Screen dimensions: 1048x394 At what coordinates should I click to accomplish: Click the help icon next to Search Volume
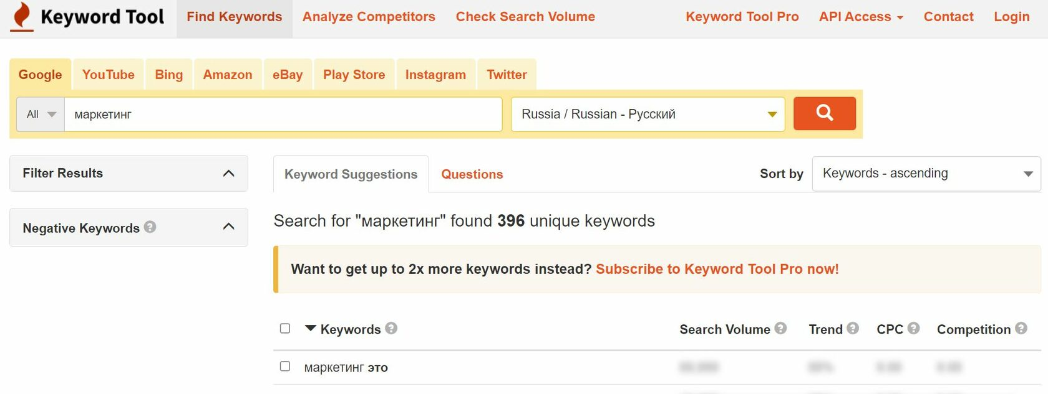pyautogui.click(x=780, y=328)
